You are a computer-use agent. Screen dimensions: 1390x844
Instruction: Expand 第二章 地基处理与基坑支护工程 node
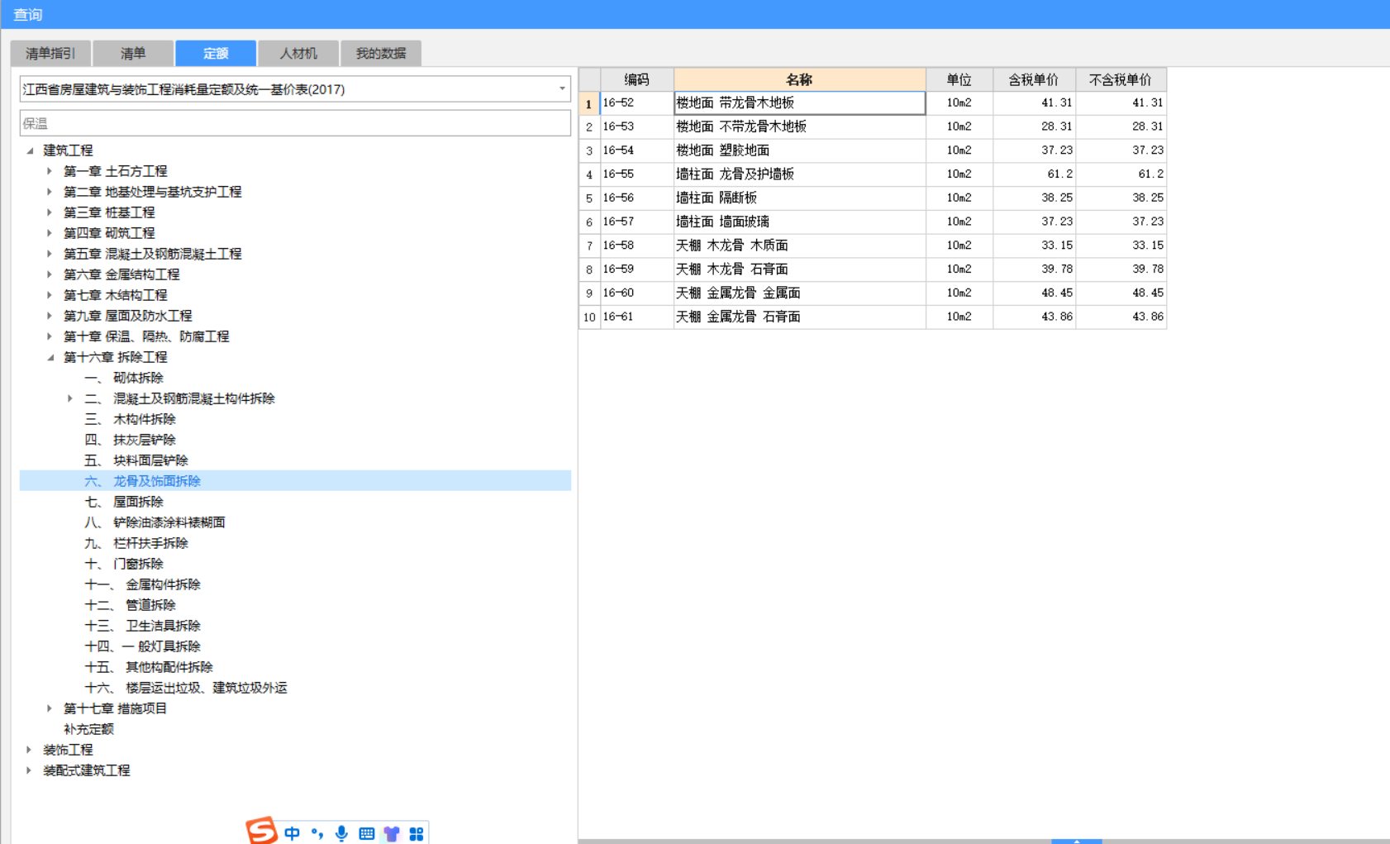click(50, 192)
